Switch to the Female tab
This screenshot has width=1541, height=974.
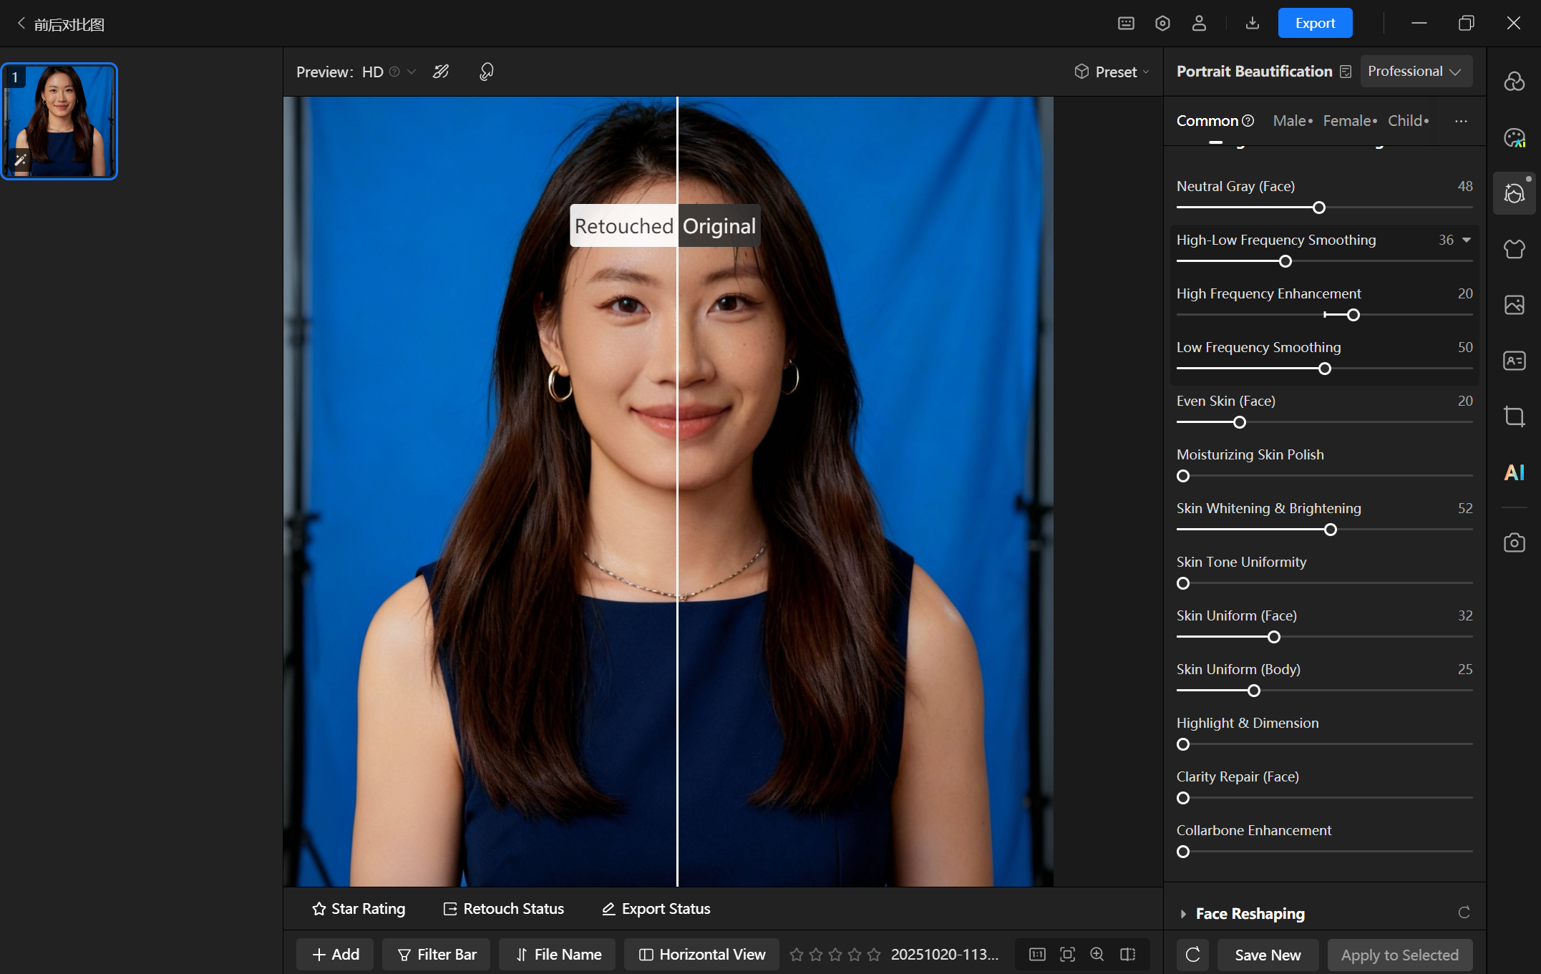pyautogui.click(x=1349, y=121)
